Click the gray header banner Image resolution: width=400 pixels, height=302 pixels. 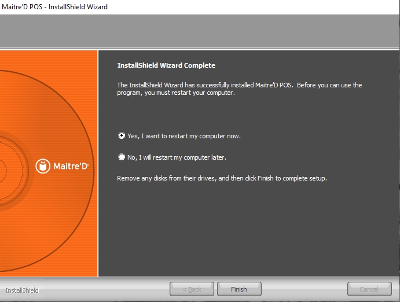tap(200, 31)
